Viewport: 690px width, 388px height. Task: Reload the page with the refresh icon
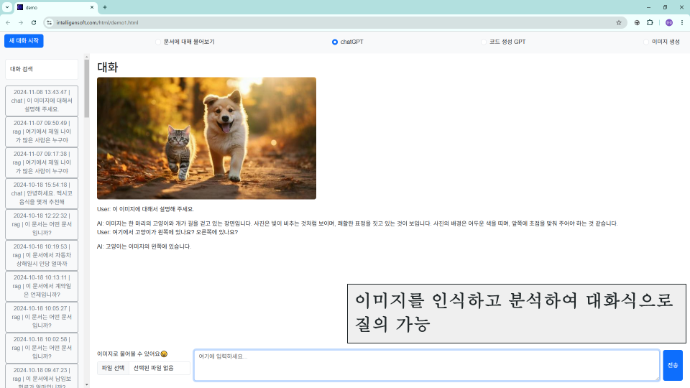point(33,22)
